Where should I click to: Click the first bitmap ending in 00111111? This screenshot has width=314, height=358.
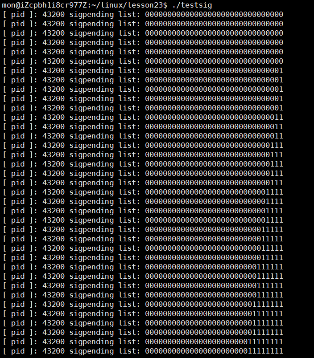point(214,267)
